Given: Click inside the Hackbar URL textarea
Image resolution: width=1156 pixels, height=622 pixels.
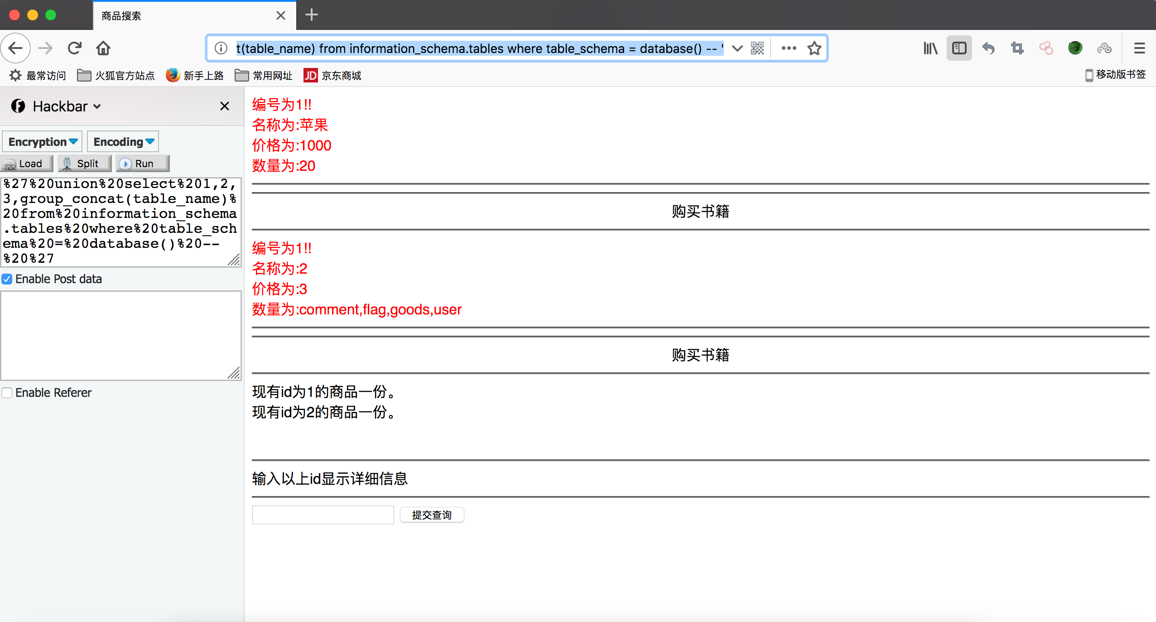Looking at the screenshot, I should coord(121,222).
